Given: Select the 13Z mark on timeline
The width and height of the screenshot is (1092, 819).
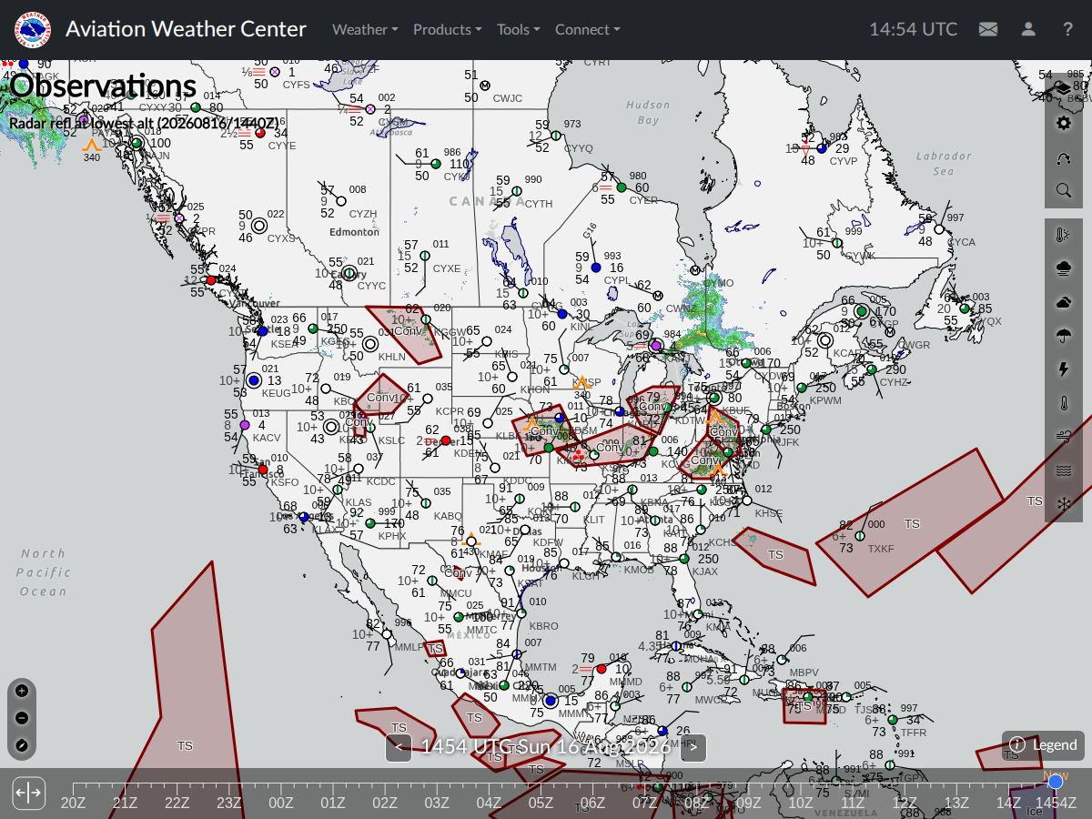Looking at the screenshot, I should [x=956, y=803].
